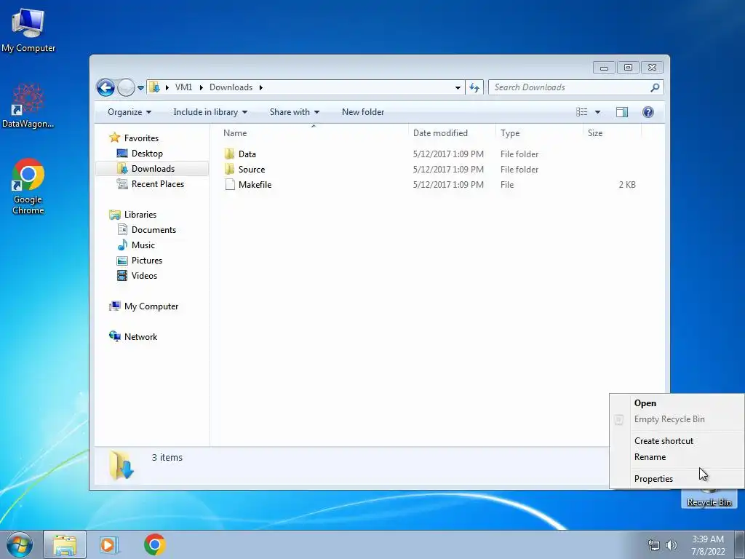The height and width of the screenshot is (559, 745).
Task: Choose Properties in the context menu
Action: tap(677, 479)
